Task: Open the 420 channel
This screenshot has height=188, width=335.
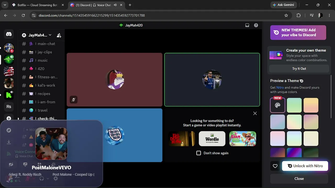Action: 41,69
